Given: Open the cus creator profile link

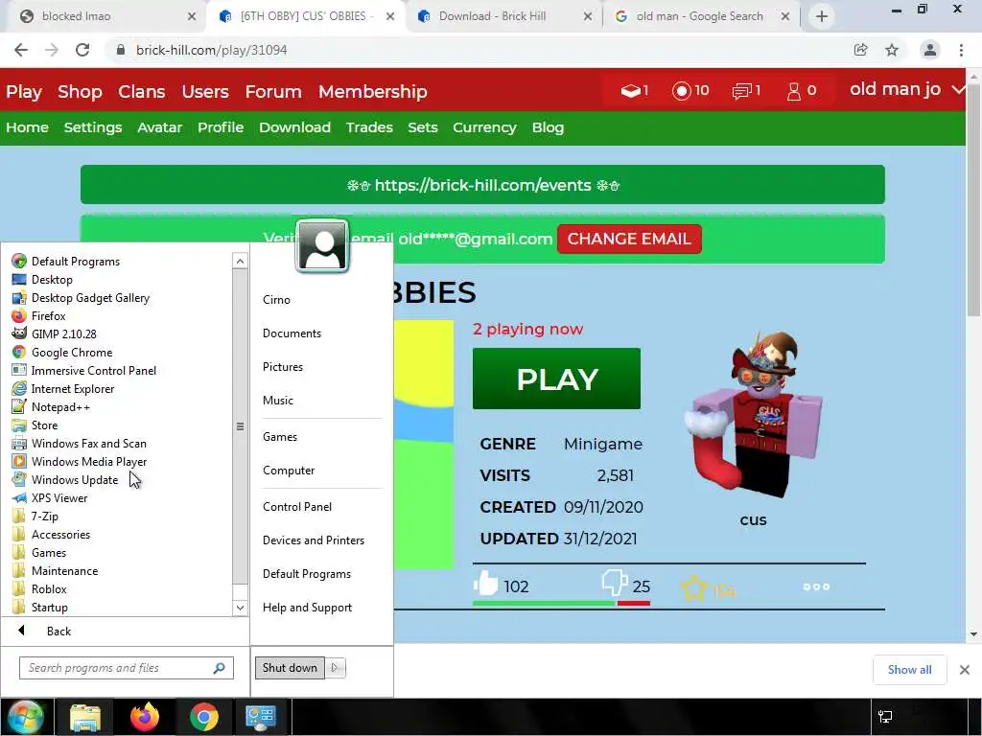Looking at the screenshot, I should click(x=753, y=520).
